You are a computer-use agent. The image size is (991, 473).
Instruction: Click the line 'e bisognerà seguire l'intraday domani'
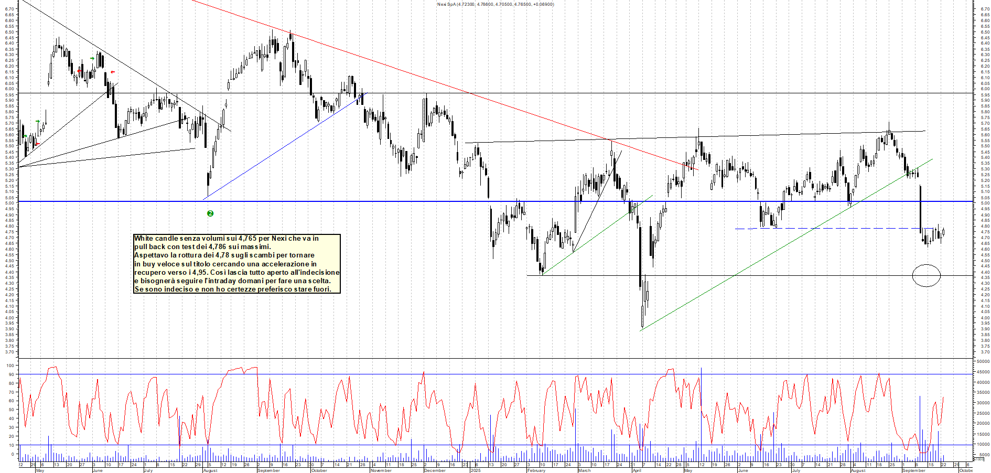click(232, 281)
